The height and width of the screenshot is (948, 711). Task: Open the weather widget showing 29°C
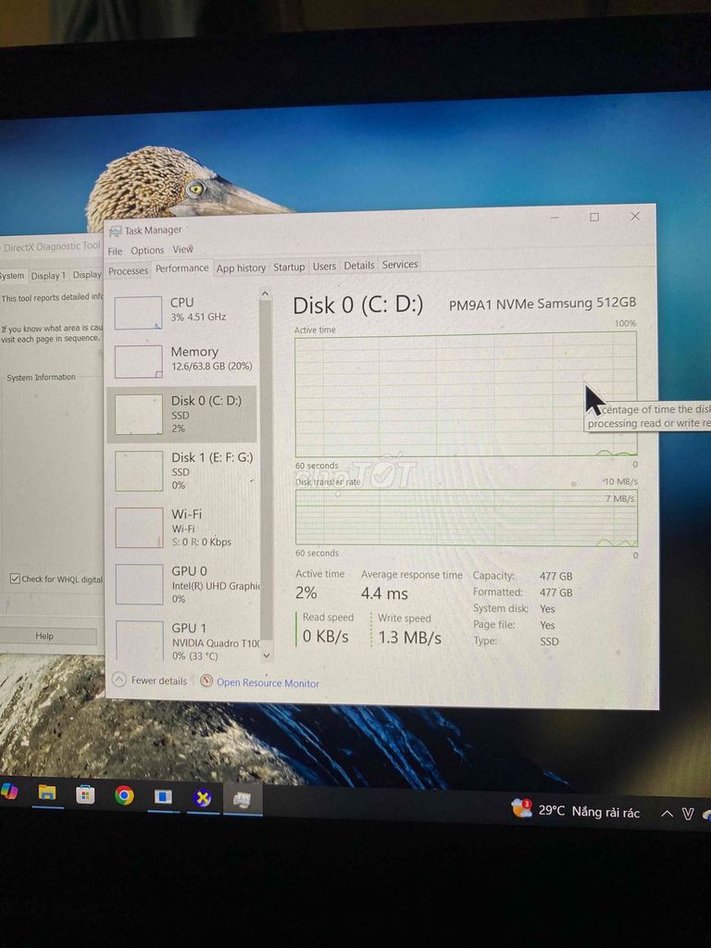(x=576, y=811)
